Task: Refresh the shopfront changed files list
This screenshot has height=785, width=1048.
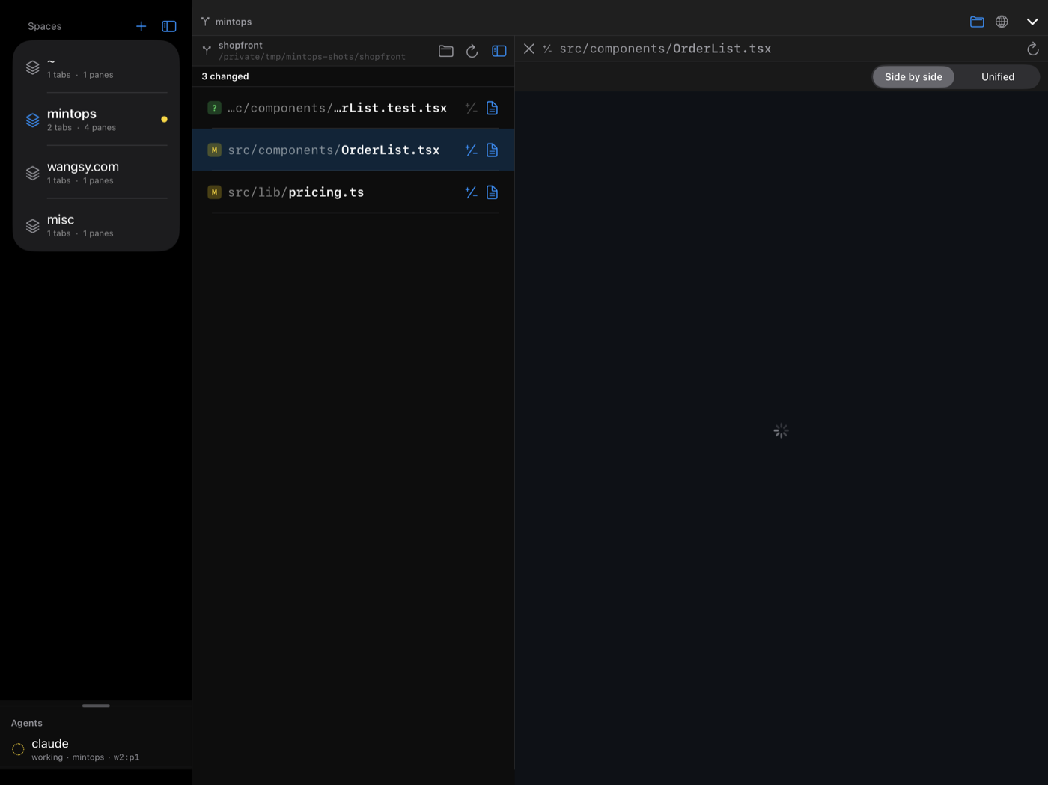Action: pos(472,51)
